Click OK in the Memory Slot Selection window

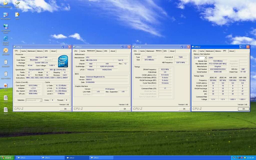pos(243,109)
